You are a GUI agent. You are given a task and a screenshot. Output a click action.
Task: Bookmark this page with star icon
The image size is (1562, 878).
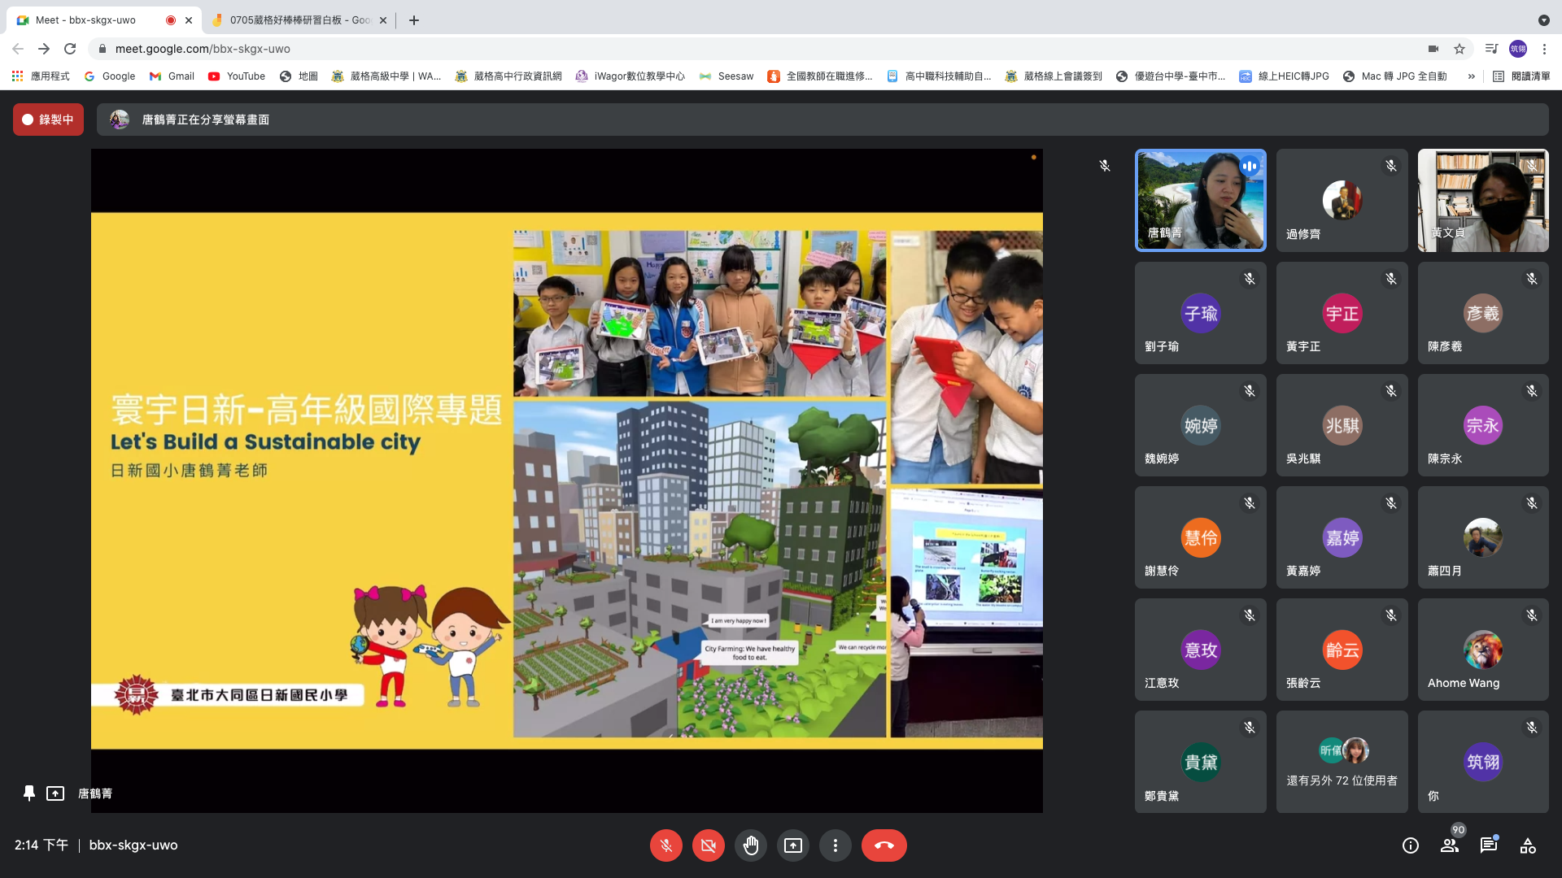1459,49
